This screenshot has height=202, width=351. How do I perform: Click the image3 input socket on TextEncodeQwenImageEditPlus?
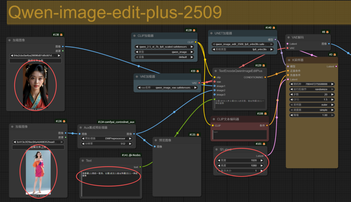214,95
